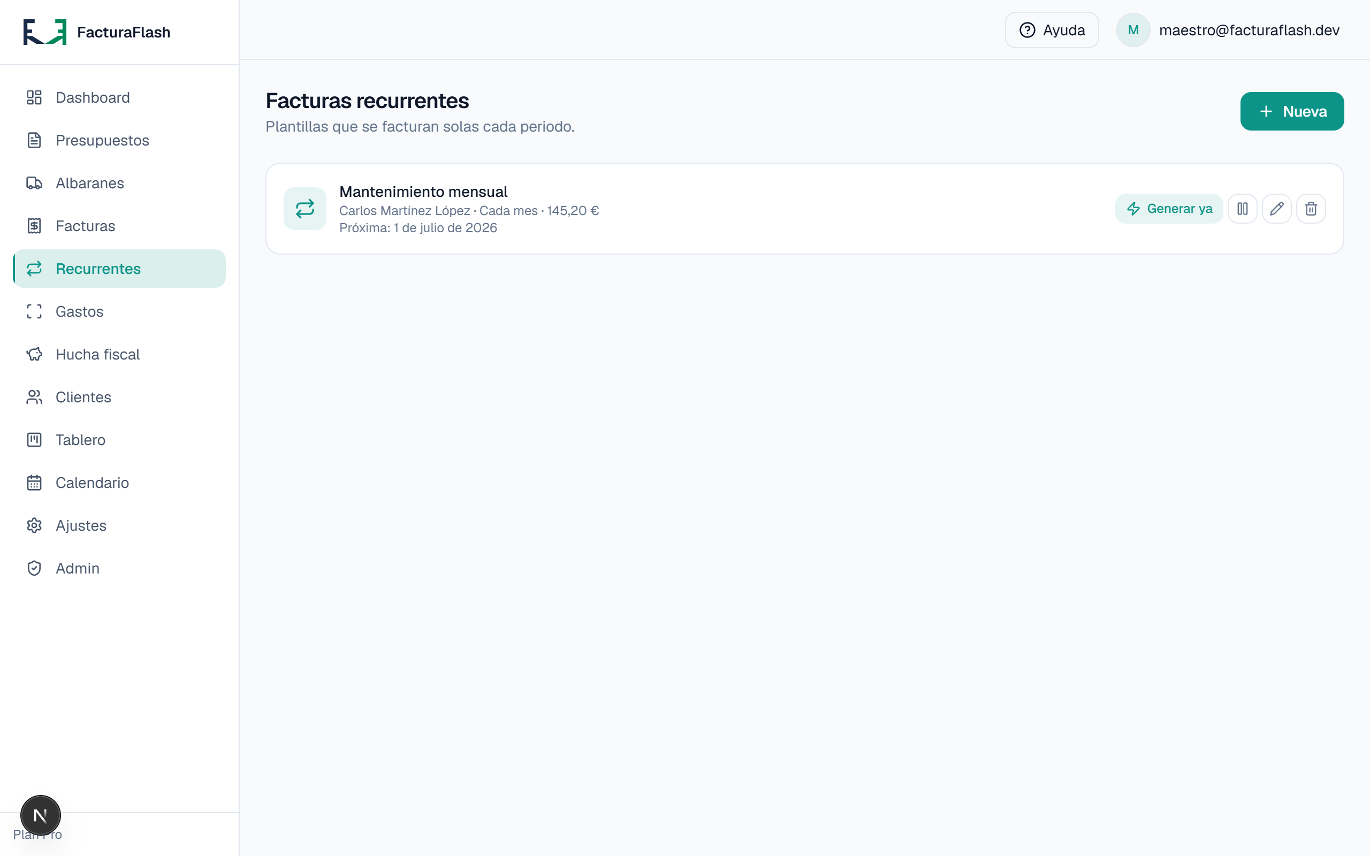This screenshot has width=1370, height=856.
Task: Click the Gastos scan icon
Action: 34,311
